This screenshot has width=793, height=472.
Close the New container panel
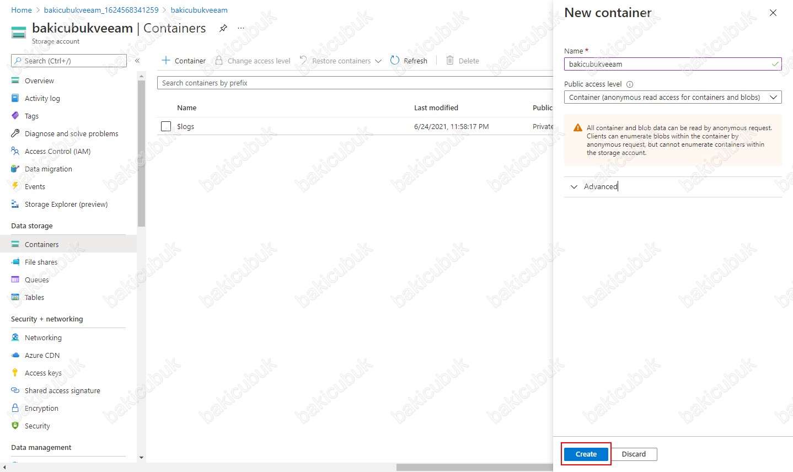(773, 13)
